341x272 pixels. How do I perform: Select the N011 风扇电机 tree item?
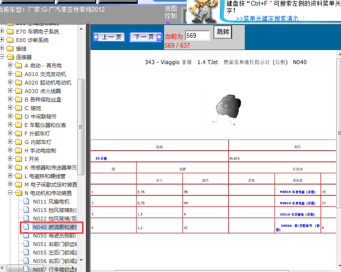[51, 202]
